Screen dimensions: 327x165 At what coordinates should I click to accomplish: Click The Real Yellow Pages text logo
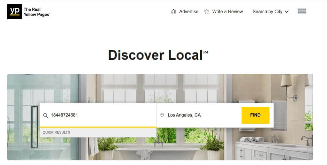tap(36, 12)
